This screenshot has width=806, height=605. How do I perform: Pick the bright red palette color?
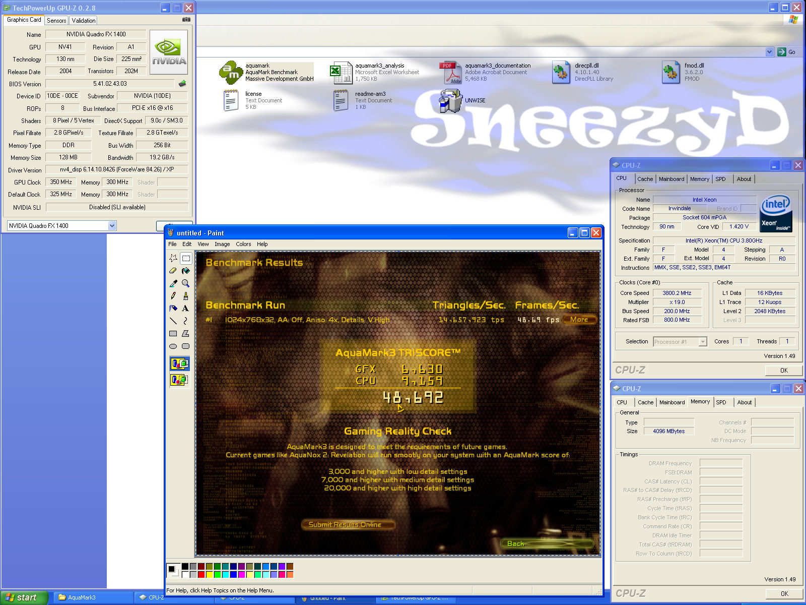[201, 574]
